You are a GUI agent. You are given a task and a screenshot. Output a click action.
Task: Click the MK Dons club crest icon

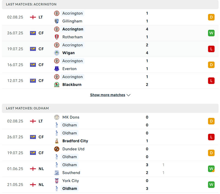coord(57,117)
